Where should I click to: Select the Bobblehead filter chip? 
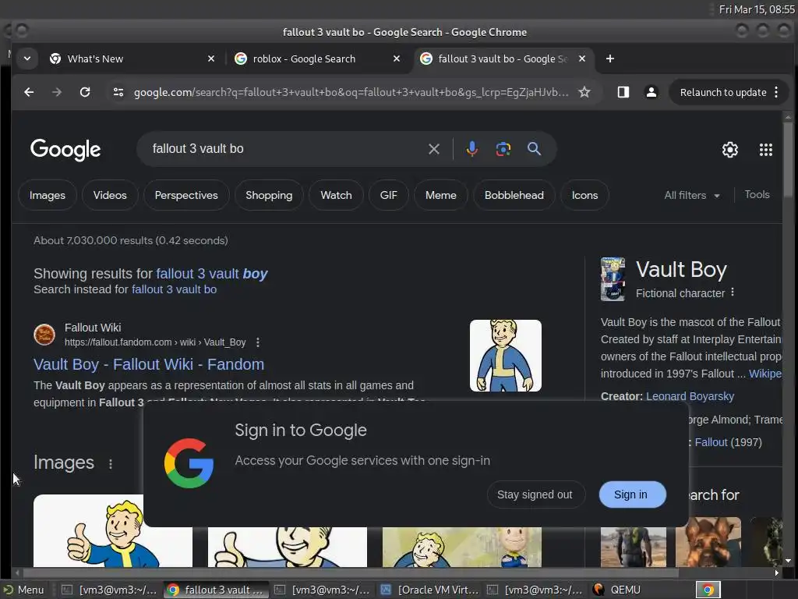click(x=514, y=195)
